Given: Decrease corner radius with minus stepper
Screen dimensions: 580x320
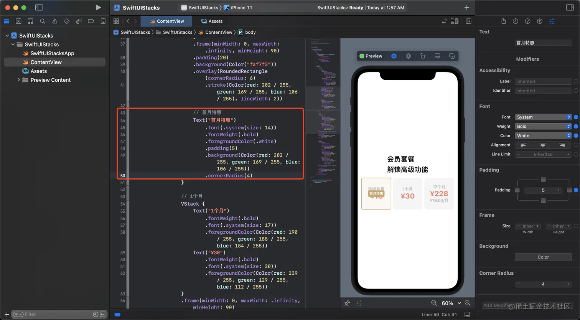Looking at the screenshot, I should [x=519, y=284].
